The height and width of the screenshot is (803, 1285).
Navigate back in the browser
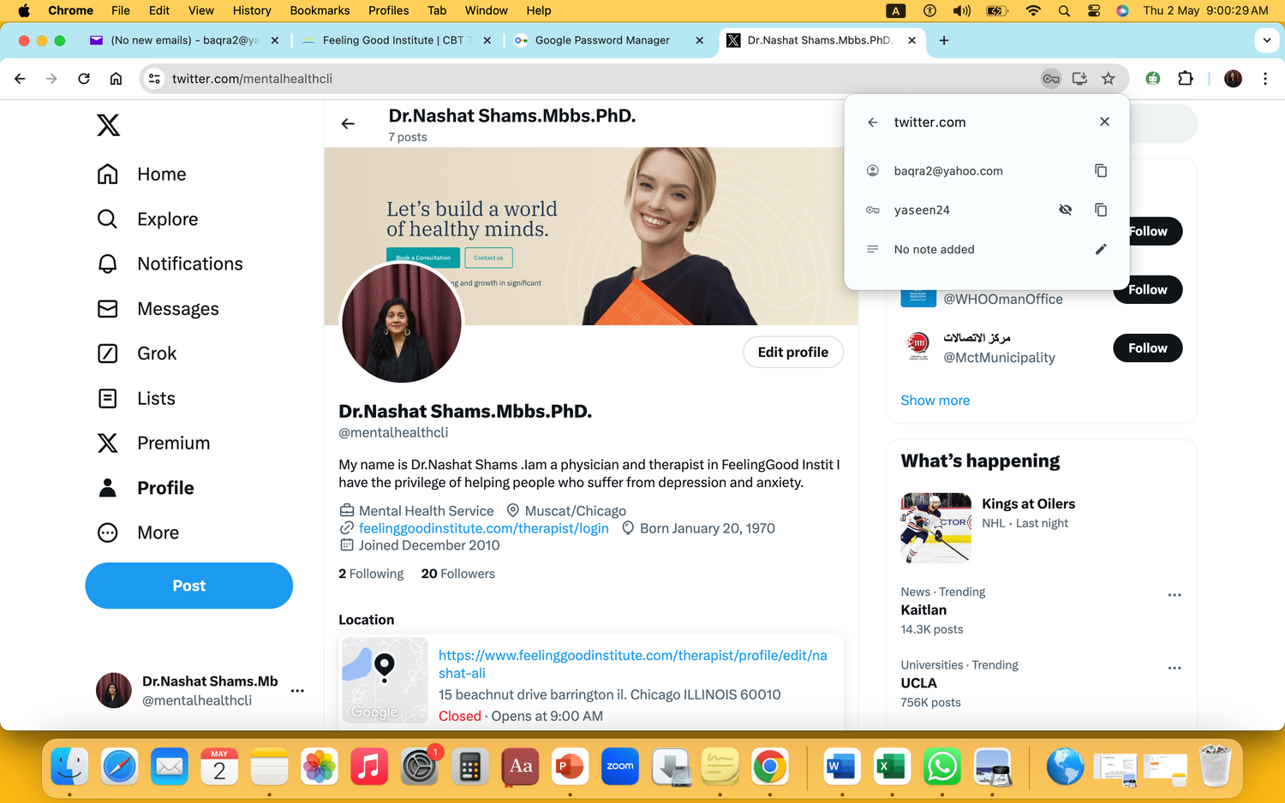(20, 79)
